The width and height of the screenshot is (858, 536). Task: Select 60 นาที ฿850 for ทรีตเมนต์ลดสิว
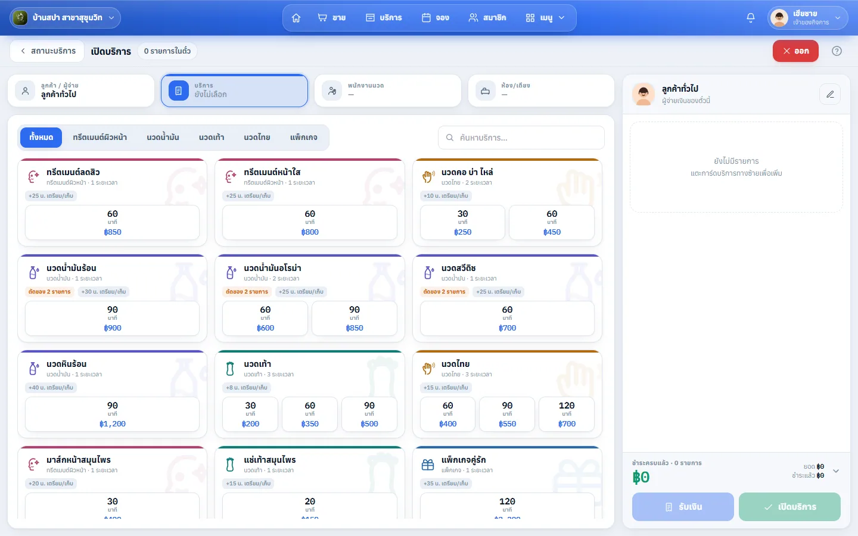tap(113, 223)
